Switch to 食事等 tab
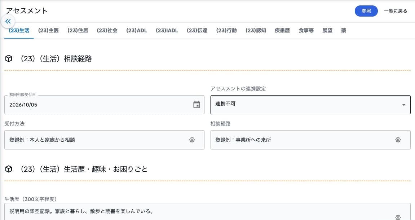This screenshot has width=415, height=220. tap(306, 30)
